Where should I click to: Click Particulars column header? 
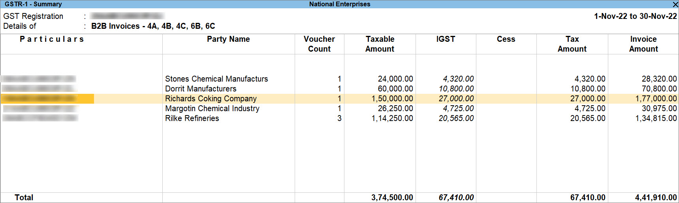click(x=52, y=39)
